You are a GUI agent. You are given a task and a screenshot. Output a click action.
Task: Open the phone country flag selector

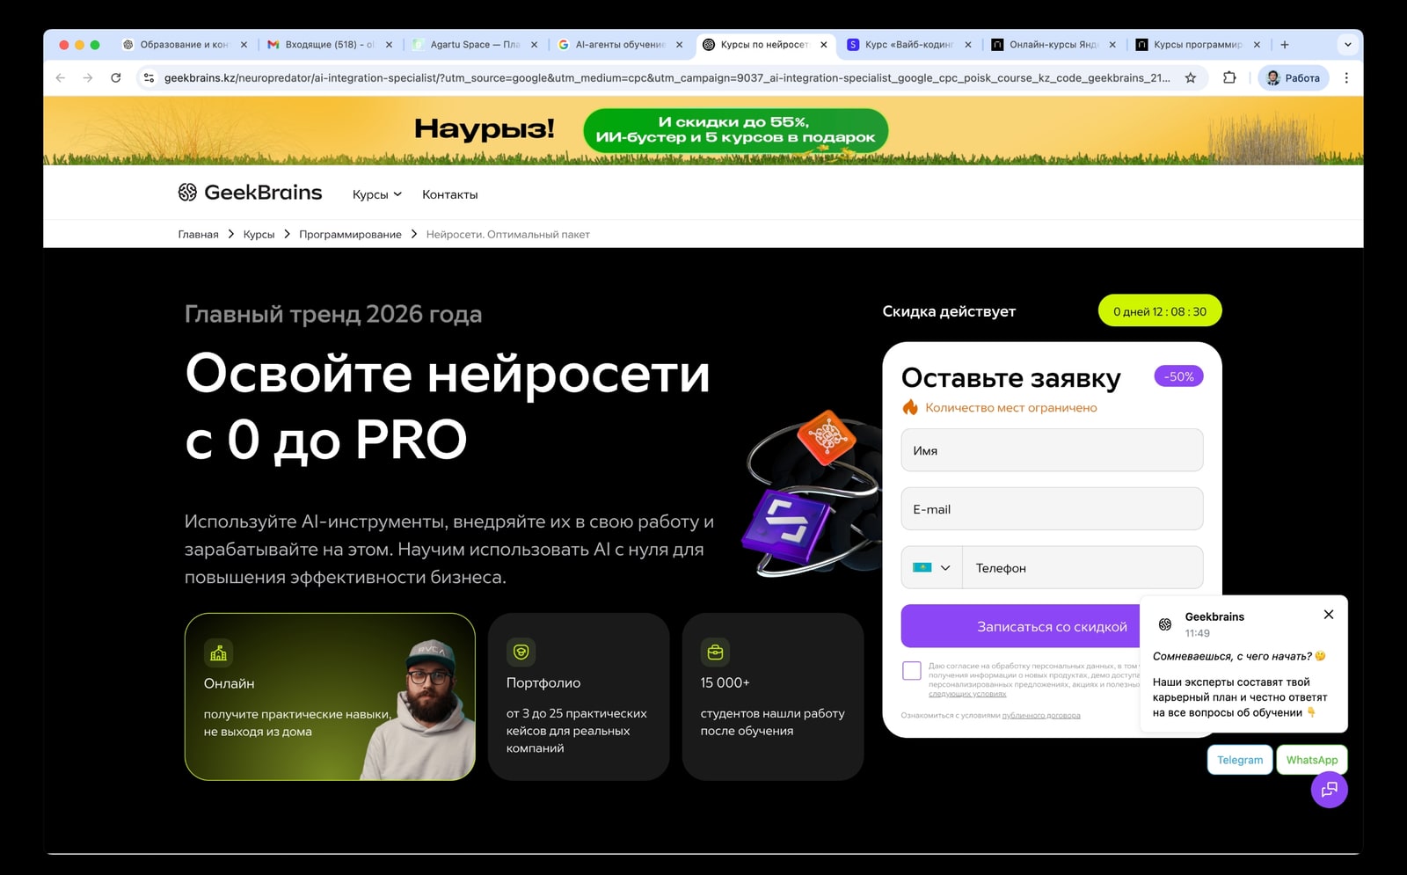[931, 568]
